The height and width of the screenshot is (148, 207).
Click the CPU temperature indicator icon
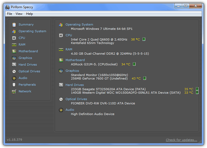144,39
